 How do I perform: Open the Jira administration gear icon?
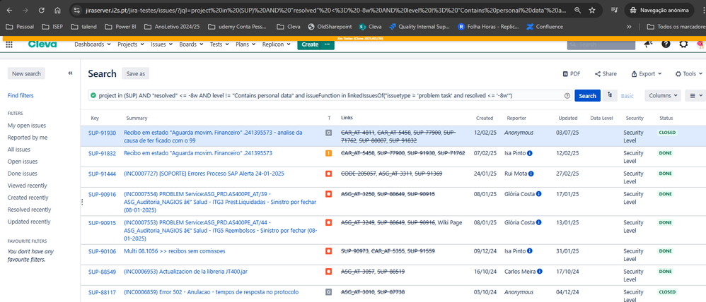click(683, 44)
